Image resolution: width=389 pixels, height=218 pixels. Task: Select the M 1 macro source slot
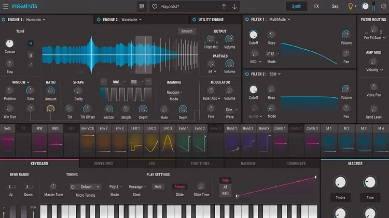(x=329, y=140)
